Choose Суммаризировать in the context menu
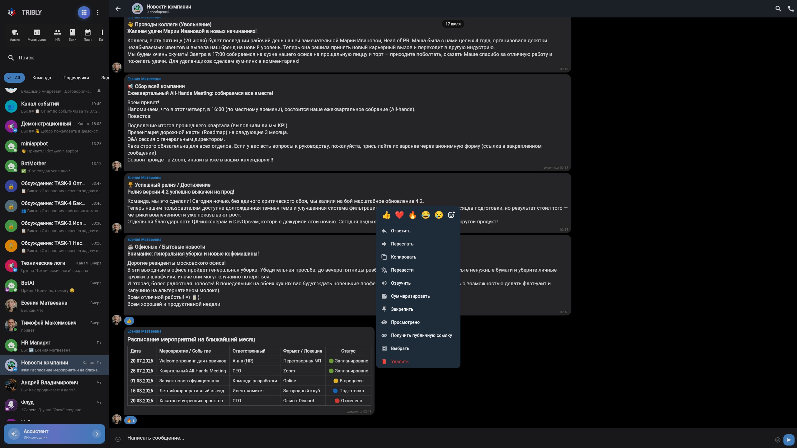 click(418, 296)
